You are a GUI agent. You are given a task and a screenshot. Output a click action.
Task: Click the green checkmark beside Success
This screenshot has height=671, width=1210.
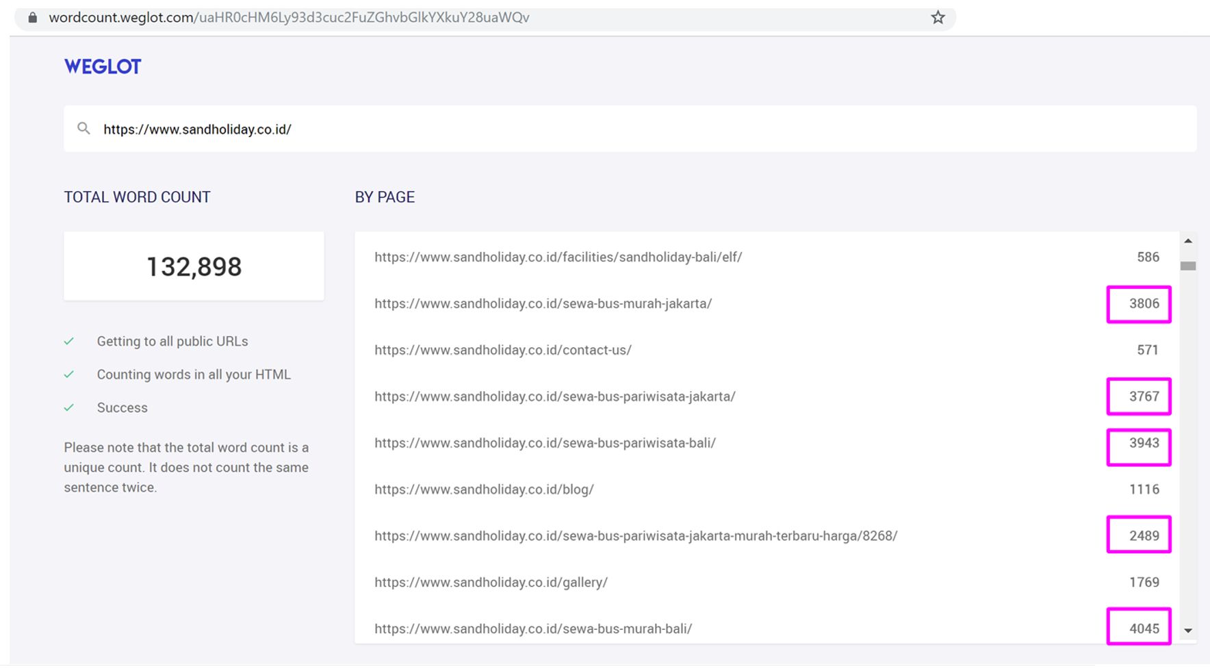click(69, 407)
